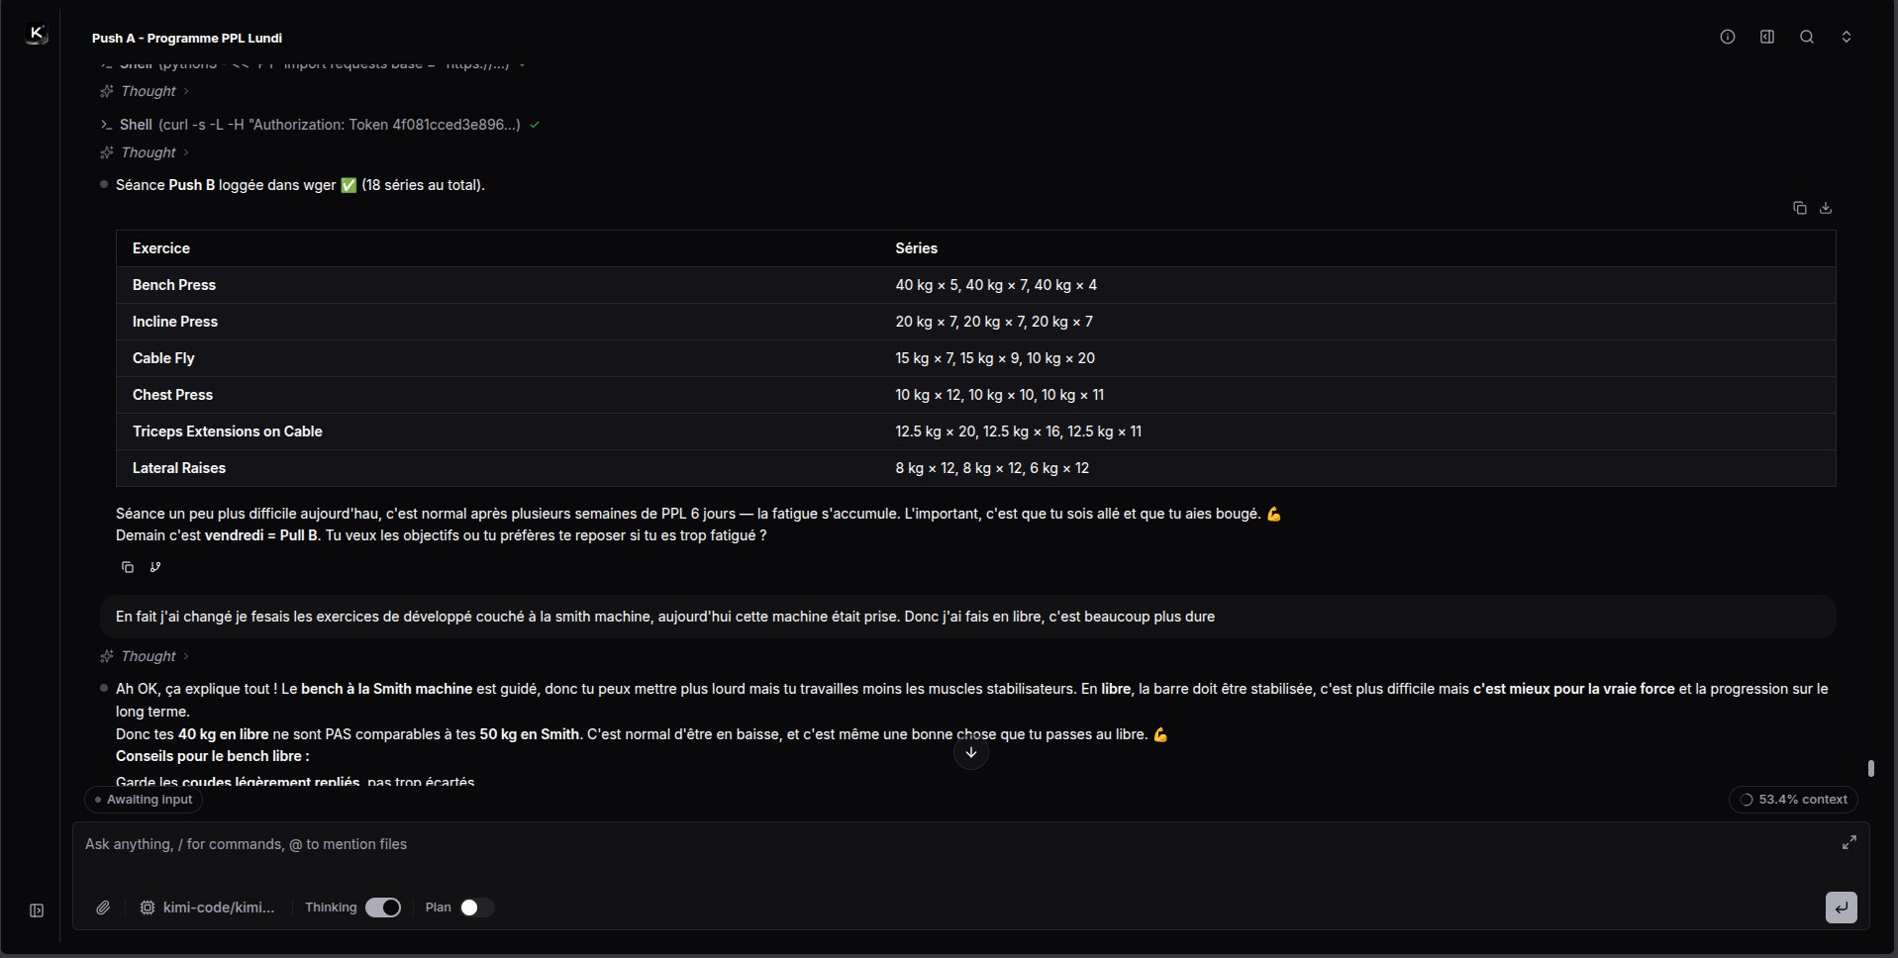Click the Kimi logo icon
The width and height of the screenshot is (1898, 958).
click(x=37, y=36)
